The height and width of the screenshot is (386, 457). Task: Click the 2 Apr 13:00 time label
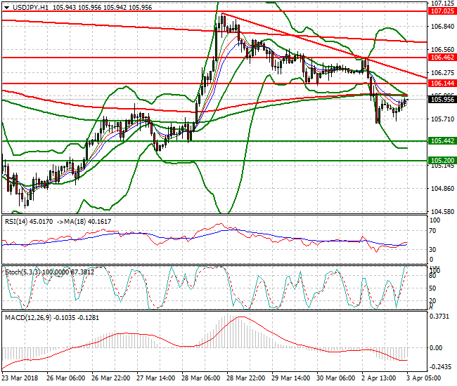tap(378, 378)
